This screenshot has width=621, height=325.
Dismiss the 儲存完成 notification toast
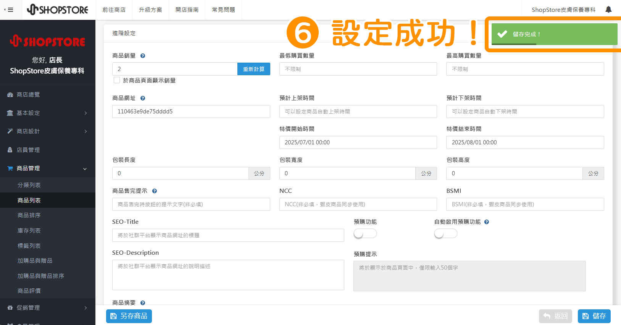tap(554, 34)
